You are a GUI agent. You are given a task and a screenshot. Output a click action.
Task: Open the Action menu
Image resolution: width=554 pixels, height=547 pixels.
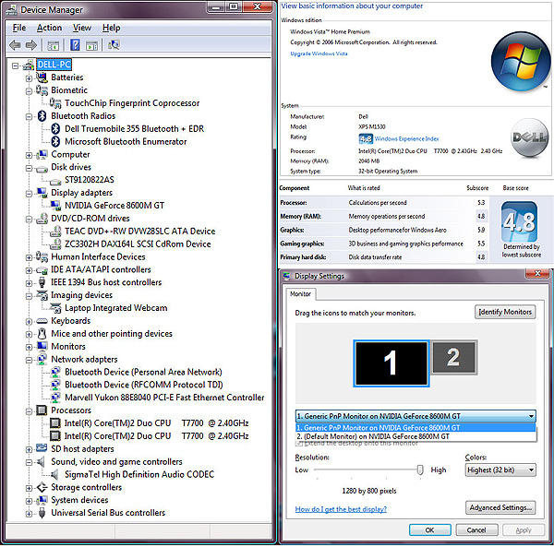tap(49, 28)
